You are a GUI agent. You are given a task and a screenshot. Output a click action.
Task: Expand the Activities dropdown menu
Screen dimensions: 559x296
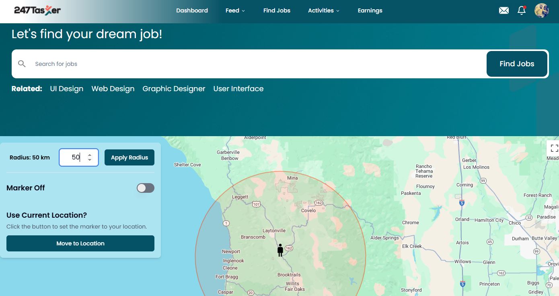(324, 10)
